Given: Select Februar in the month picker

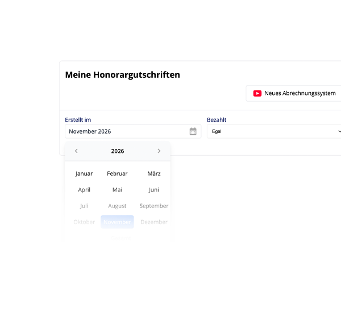Looking at the screenshot, I should point(117,174).
